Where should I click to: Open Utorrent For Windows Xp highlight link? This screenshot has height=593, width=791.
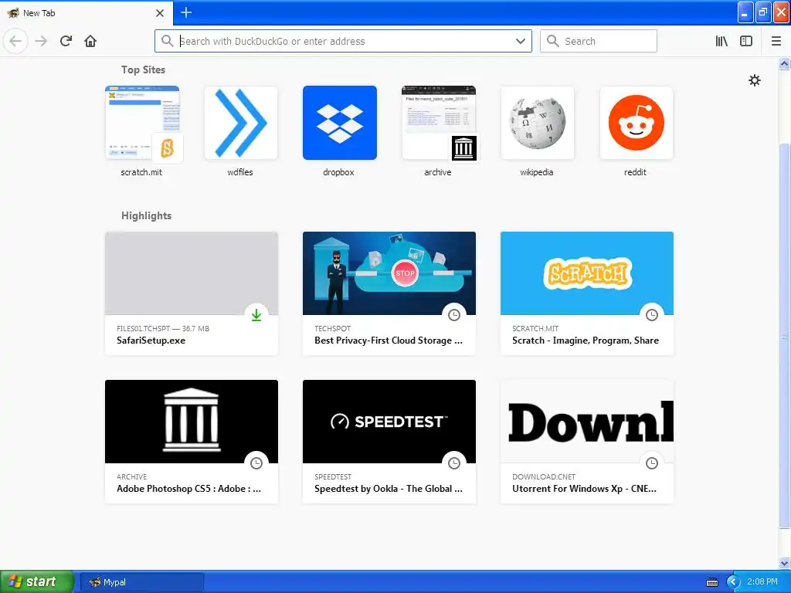pyautogui.click(x=584, y=489)
